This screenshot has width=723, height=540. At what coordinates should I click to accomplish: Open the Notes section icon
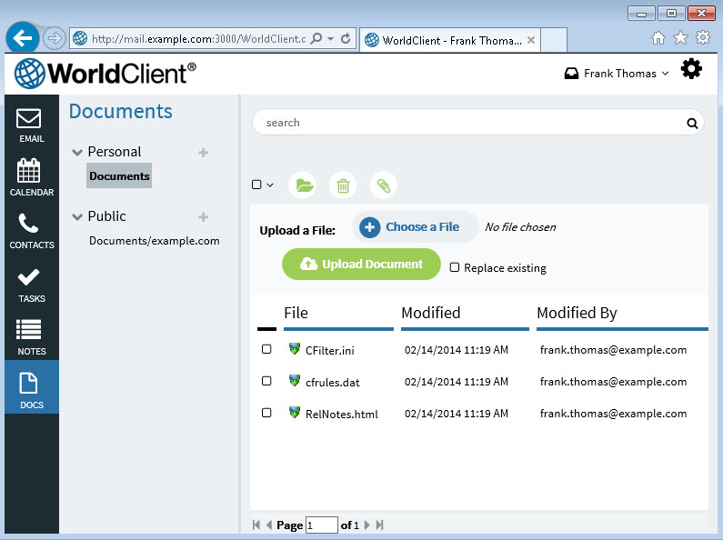(x=30, y=337)
